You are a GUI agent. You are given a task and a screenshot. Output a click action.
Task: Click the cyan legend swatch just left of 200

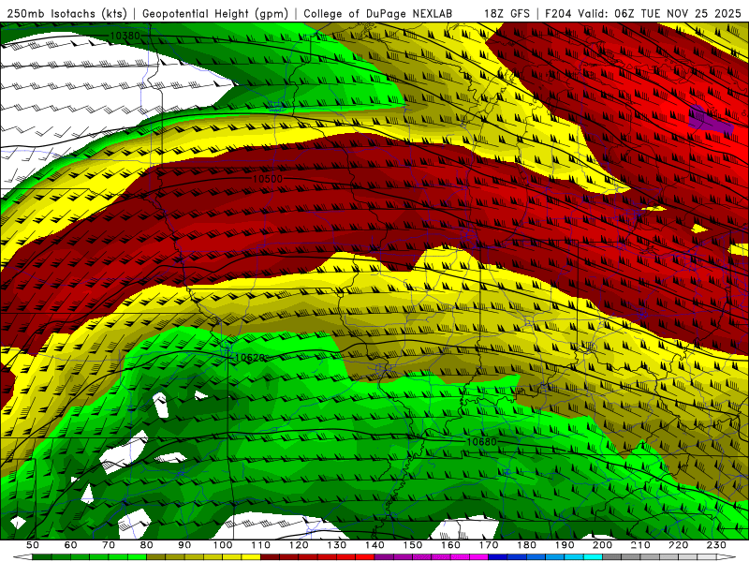tap(594, 557)
